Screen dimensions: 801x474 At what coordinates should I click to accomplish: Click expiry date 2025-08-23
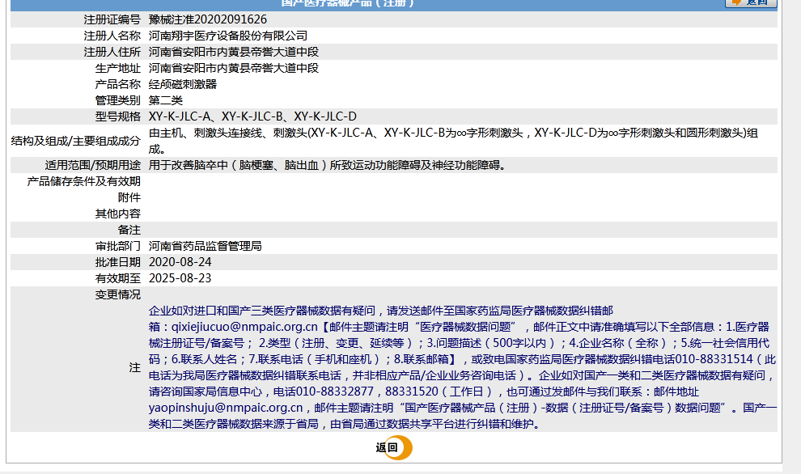[x=180, y=278]
